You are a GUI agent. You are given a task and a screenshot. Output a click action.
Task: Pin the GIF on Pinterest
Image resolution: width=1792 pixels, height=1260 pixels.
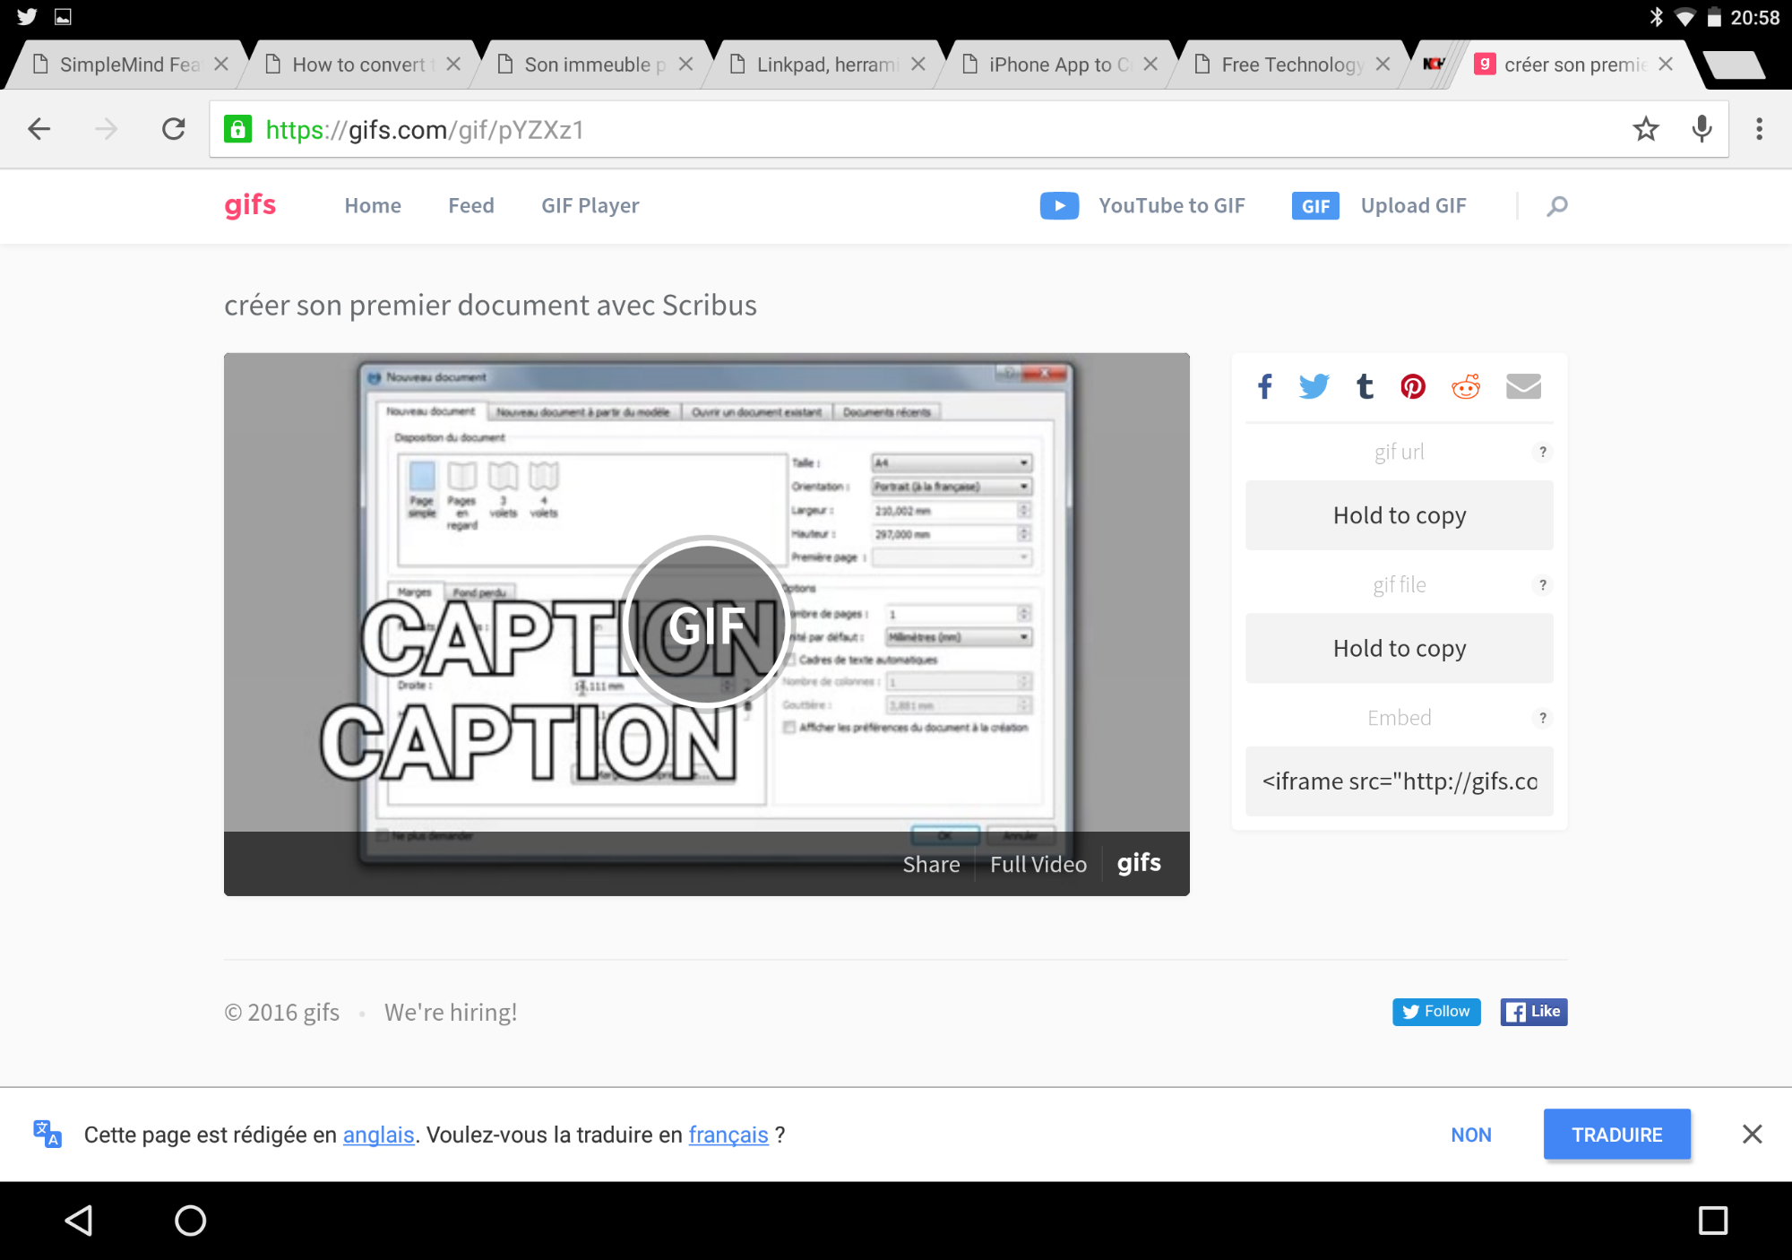coord(1413,387)
